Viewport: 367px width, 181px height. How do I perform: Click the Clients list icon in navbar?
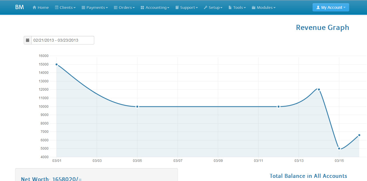click(57, 8)
